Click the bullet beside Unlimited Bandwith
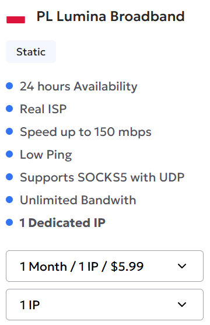This screenshot has height=325, width=210. pyautogui.click(x=9, y=200)
